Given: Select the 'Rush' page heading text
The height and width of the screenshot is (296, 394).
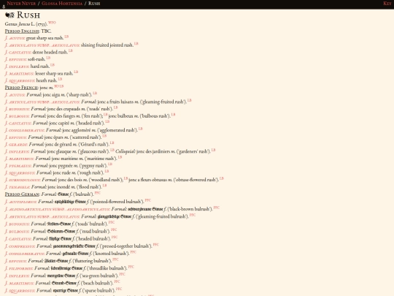Looking at the screenshot, I should click(x=28, y=15).
